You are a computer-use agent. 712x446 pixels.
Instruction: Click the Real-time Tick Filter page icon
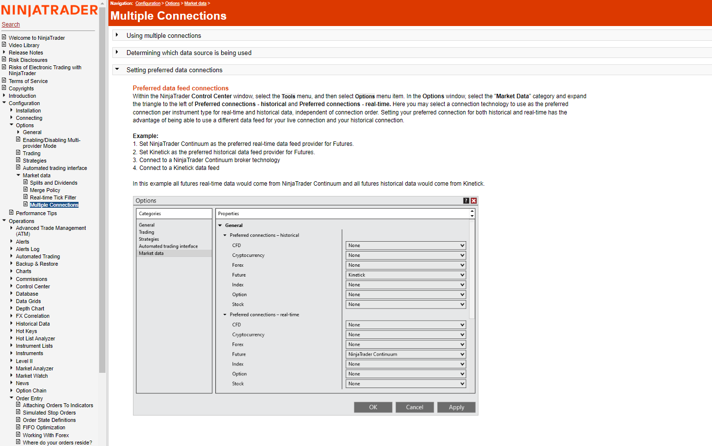[x=26, y=197]
